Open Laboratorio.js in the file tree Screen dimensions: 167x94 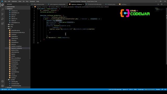pyautogui.click(x=15, y=52)
